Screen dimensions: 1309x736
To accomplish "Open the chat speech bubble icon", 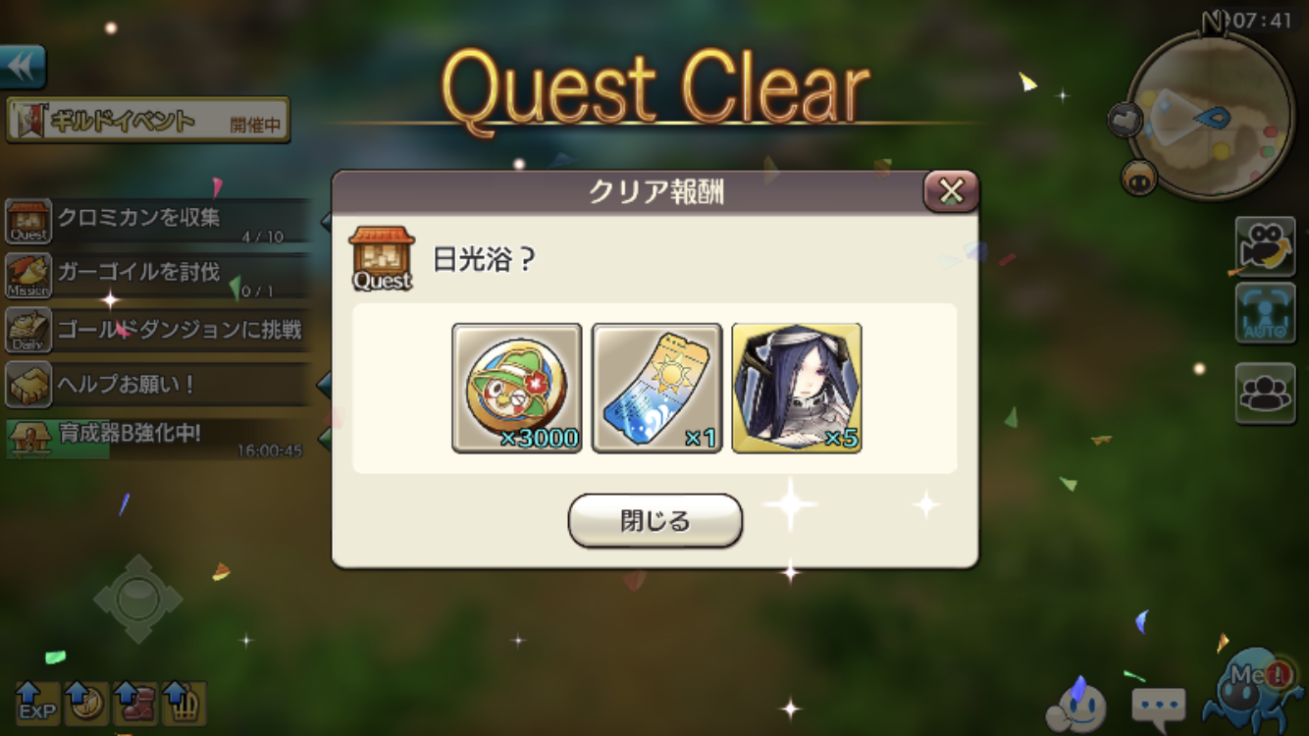I will (1158, 705).
